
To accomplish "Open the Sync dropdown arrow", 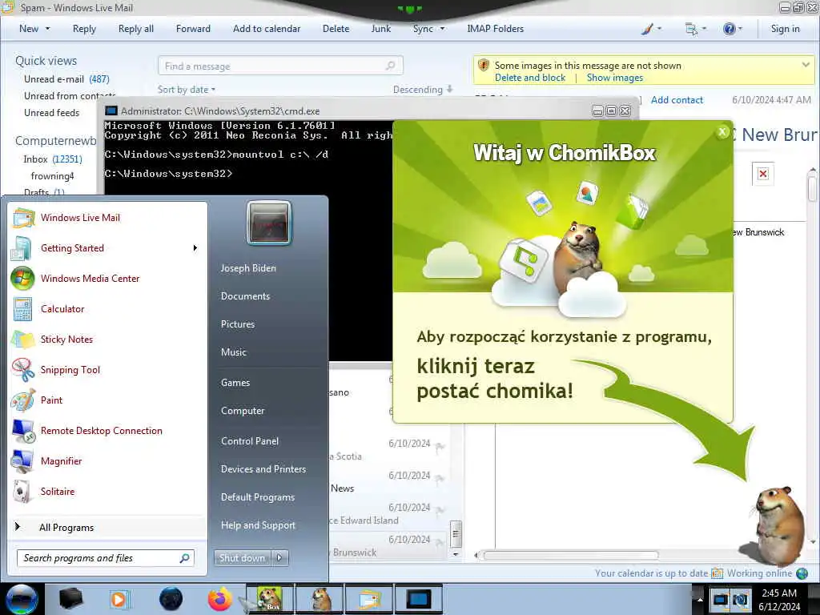I will [x=442, y=29].
